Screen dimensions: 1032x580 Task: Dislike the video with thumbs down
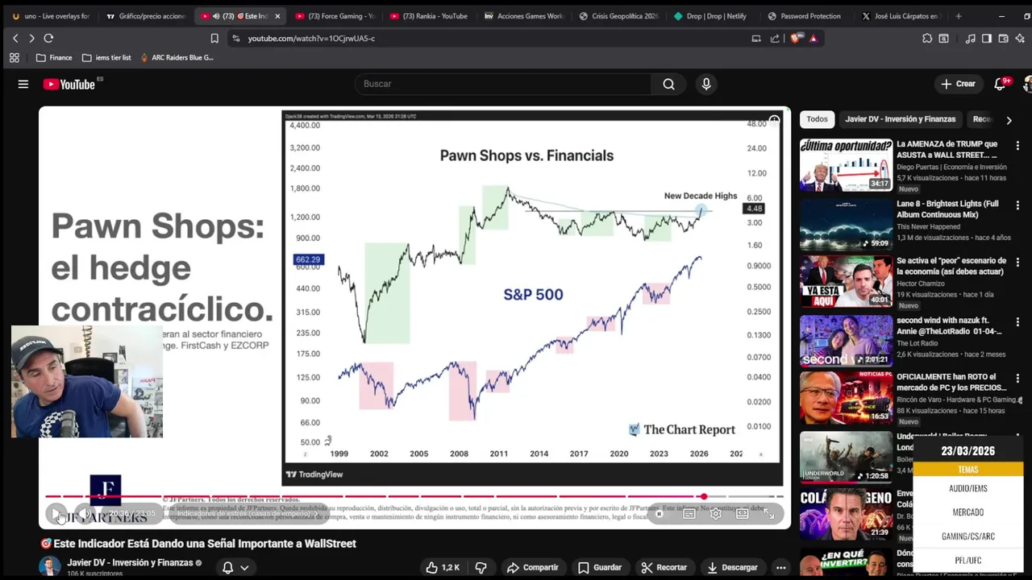click(481, 567)
